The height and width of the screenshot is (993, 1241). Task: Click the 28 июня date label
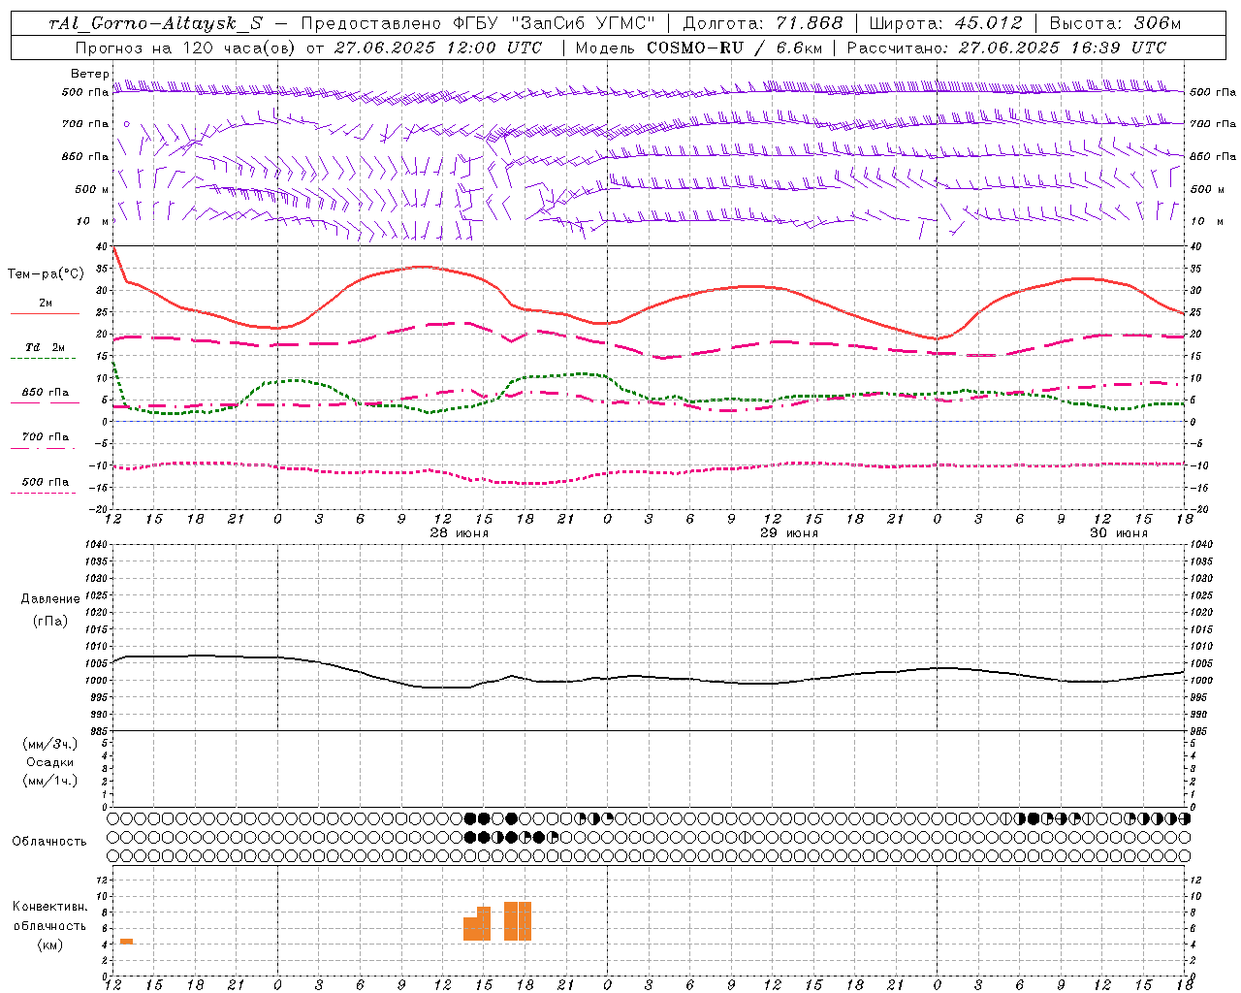point(459,533)
